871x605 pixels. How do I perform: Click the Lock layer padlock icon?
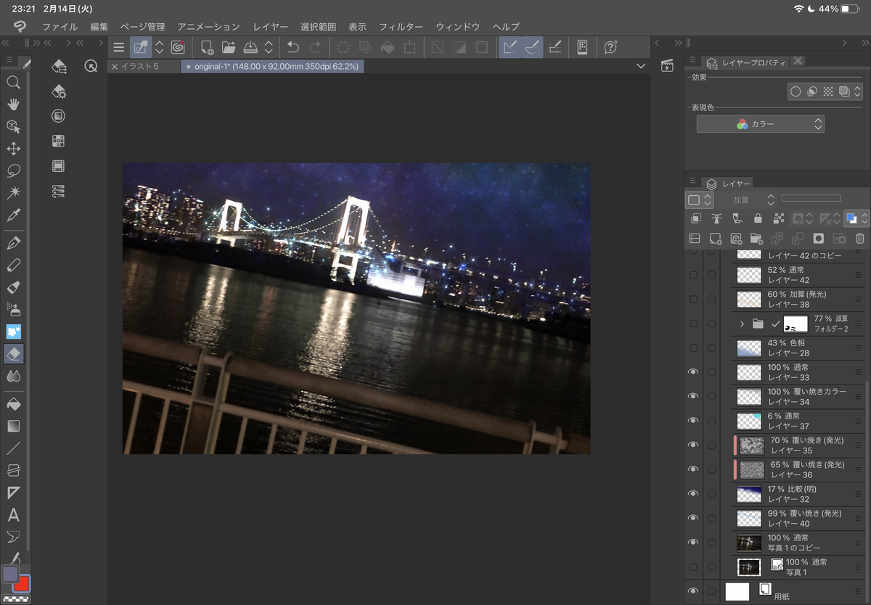[x=758, y=218]
